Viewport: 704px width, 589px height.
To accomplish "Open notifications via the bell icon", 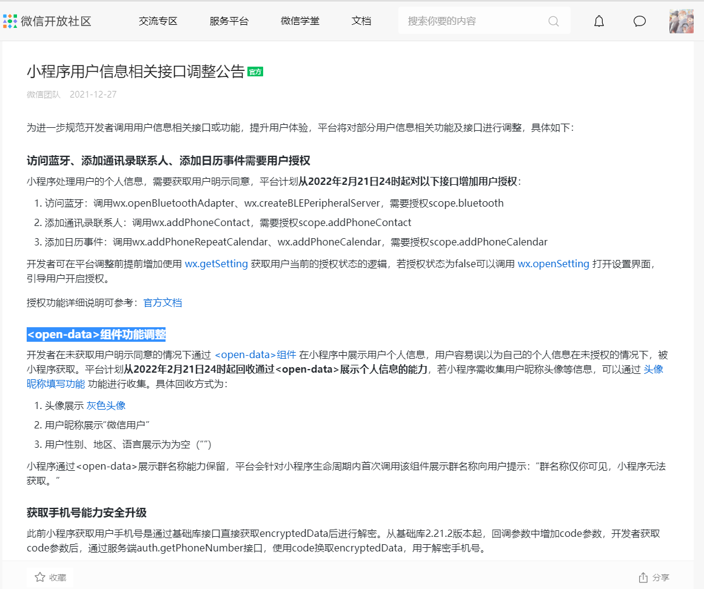I will tap(599, 21).
